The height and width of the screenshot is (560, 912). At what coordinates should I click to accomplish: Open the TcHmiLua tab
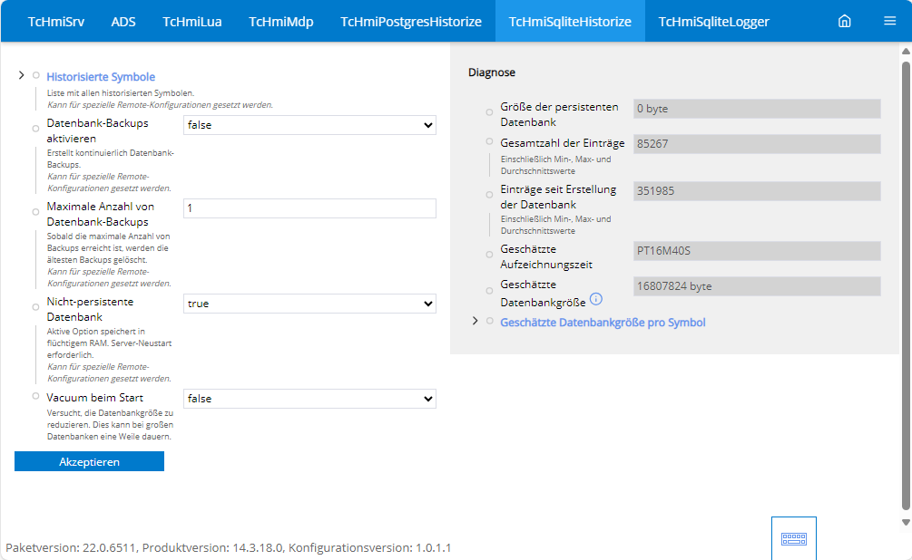(x=192, y=22)
